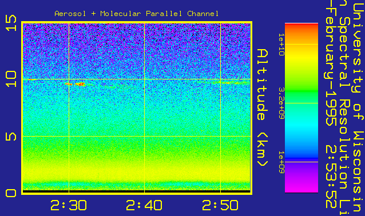Click the plot title Aerosol + Molecular Parallel Channel

[x=136, y=14]
